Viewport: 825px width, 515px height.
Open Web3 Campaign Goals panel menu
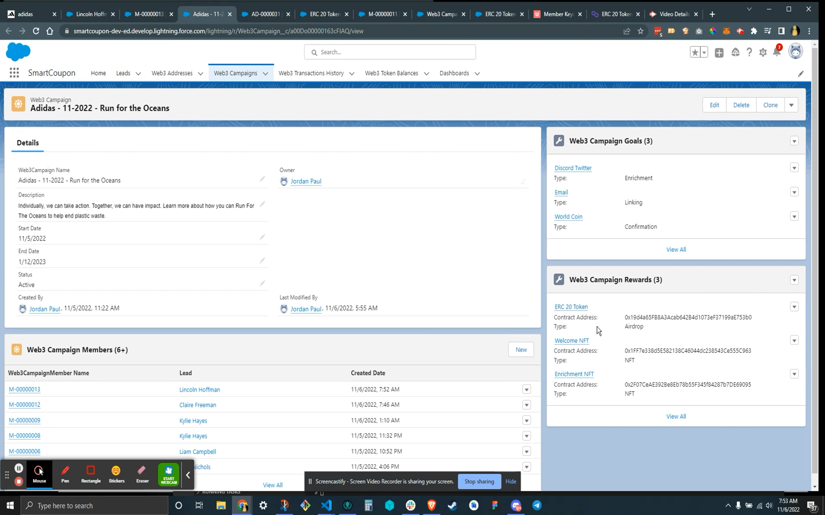tap(794, 141)
